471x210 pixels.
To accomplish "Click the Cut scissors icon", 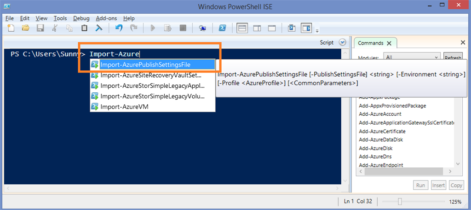I will click(x=55, y=28).
